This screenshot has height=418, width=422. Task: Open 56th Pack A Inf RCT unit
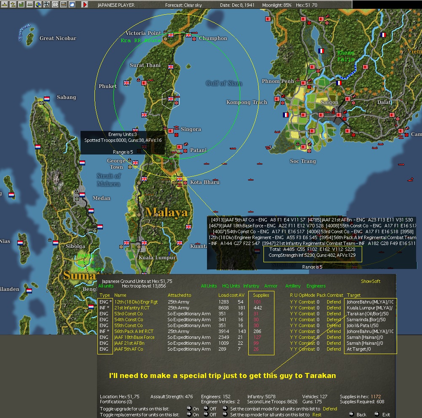pos(134,331)
